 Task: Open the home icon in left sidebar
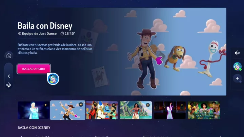[9, 55]
